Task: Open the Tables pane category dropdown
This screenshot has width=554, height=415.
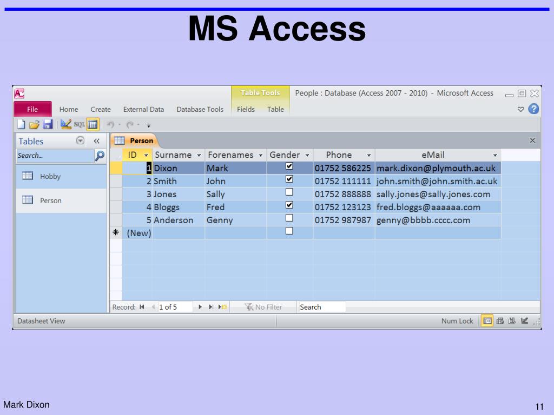Action: [80, 141]
